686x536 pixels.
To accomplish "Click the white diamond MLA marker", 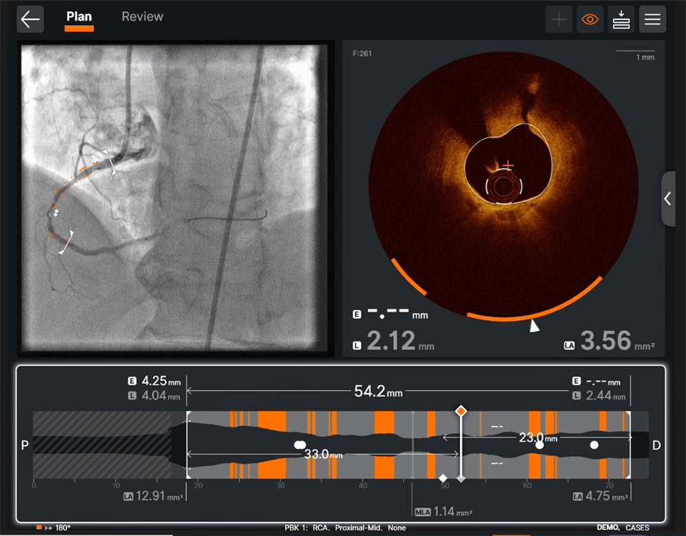I will coord(443,478).
